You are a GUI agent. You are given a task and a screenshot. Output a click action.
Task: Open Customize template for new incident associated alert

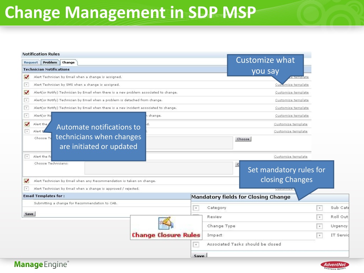[292, 108]
